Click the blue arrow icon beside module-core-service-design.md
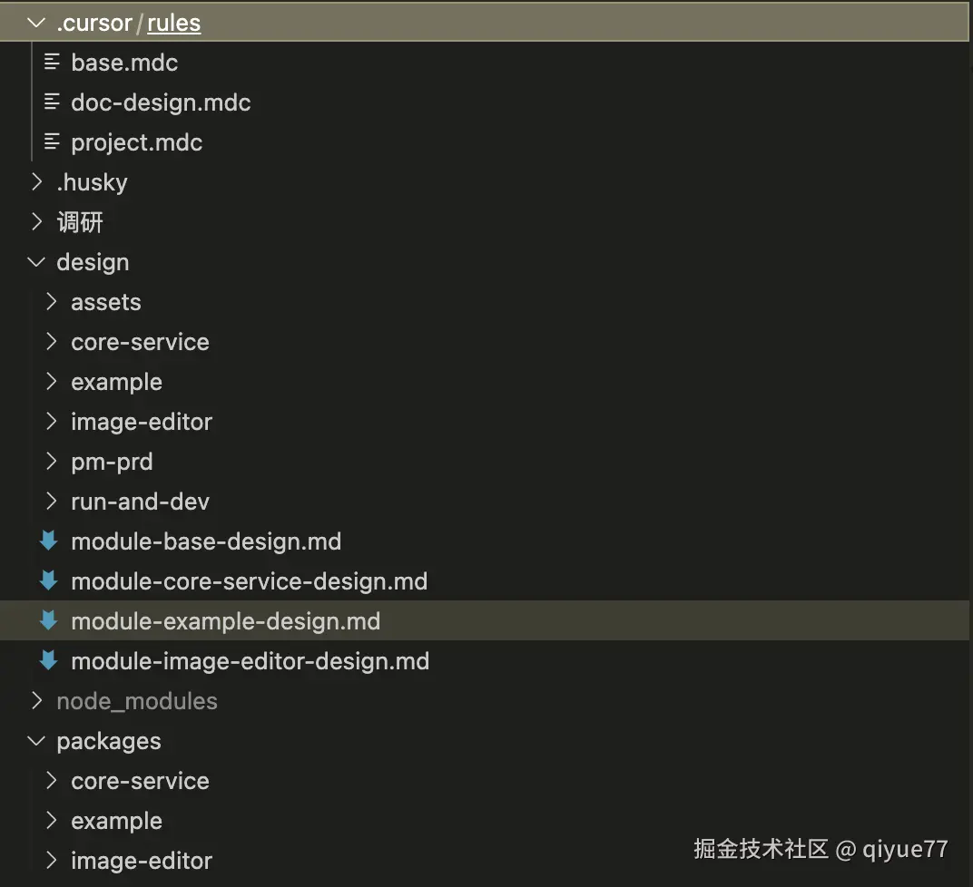Image resolution: width=973 pixels, height=887 pixels. coord(48,580)
